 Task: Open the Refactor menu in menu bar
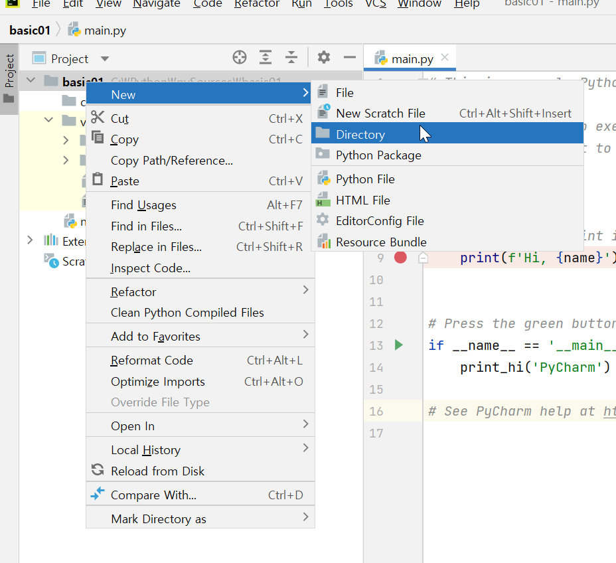coord(257,4)
